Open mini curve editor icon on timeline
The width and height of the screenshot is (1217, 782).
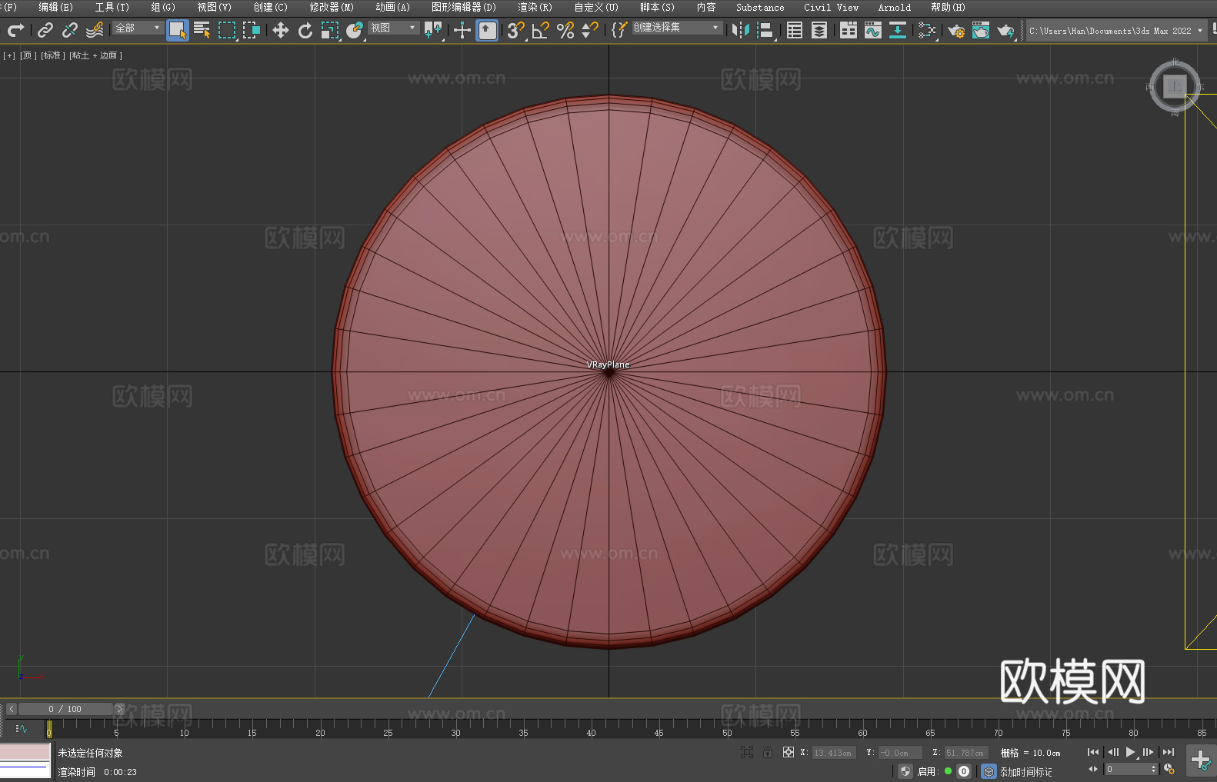tap(22, 728)
